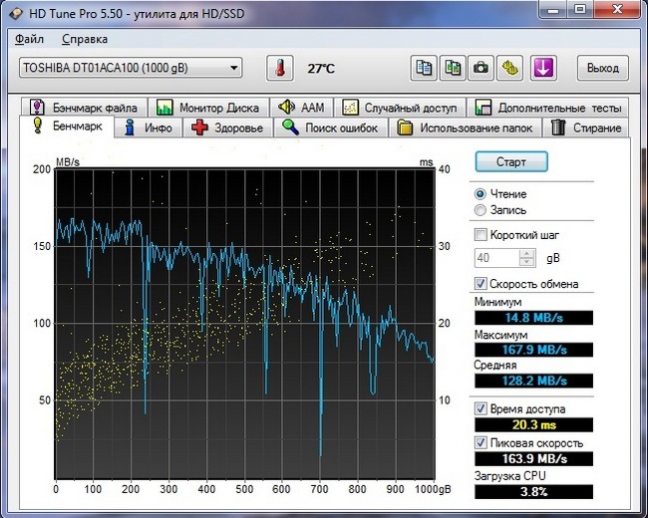The height and width of the screenshot is (518, 648).
Task: Click the purple down-arrow save icon
Action: [x=543, y=69]
